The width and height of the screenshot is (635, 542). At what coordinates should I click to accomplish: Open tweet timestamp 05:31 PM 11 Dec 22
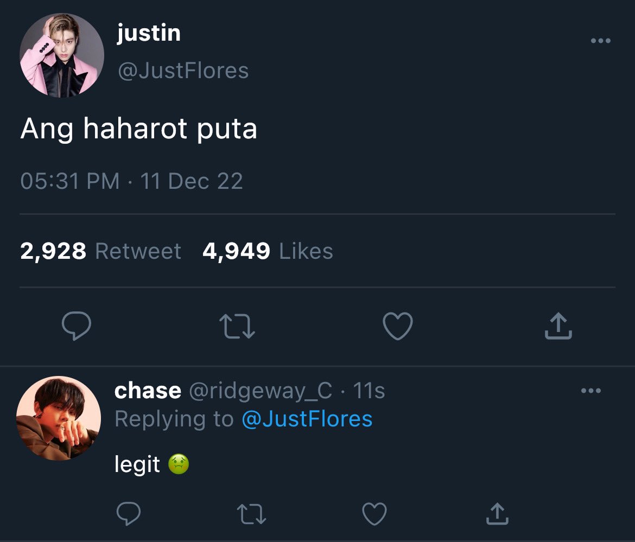click(x=132, y=181)
